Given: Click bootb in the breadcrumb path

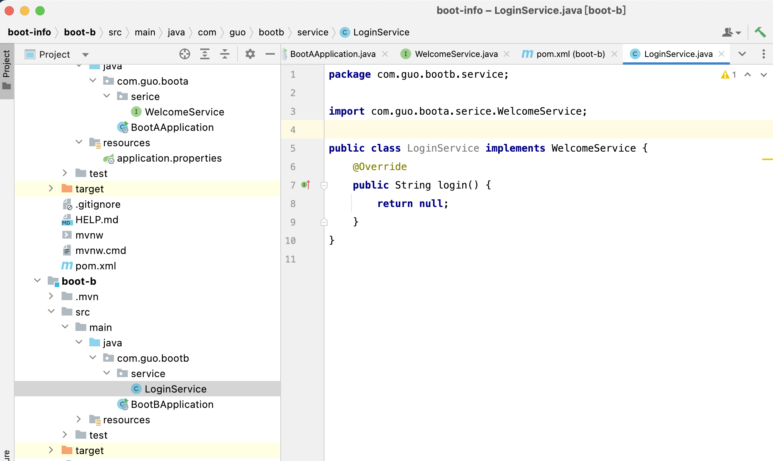Looking at the screenshot, I should point(271,32).
